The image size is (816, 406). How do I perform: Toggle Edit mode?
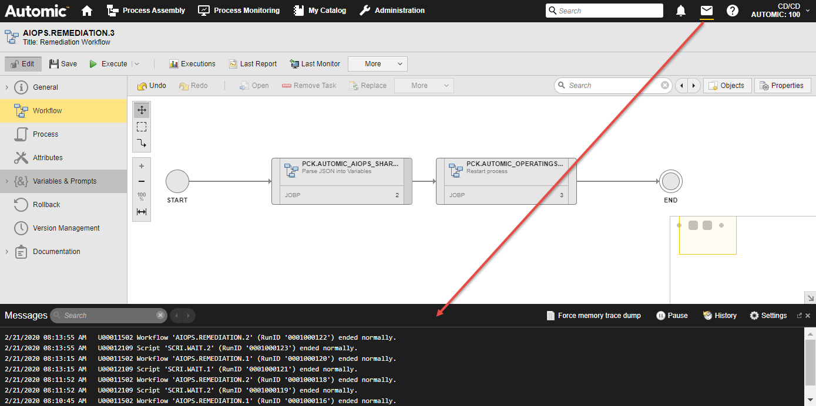click(22, 64)
